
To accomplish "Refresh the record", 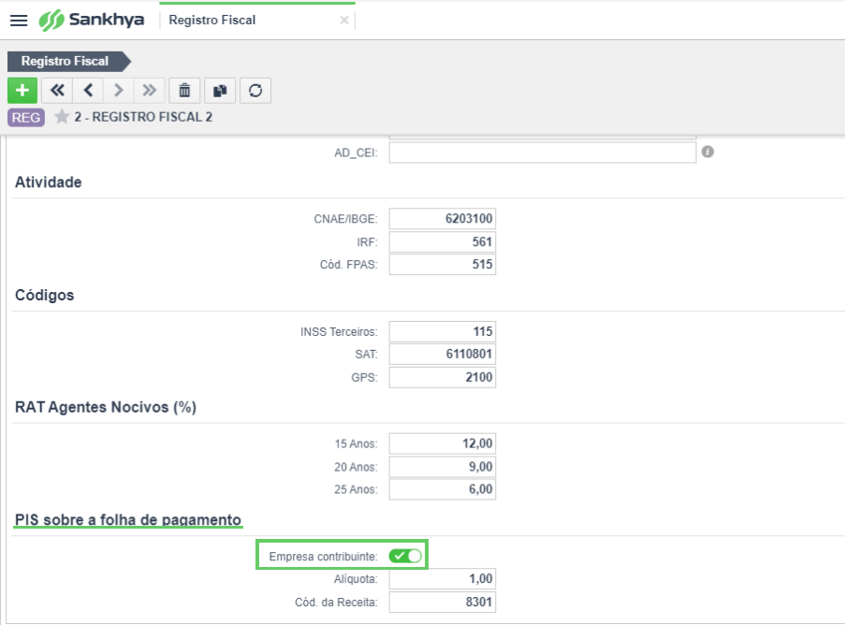I will [255, 91].
